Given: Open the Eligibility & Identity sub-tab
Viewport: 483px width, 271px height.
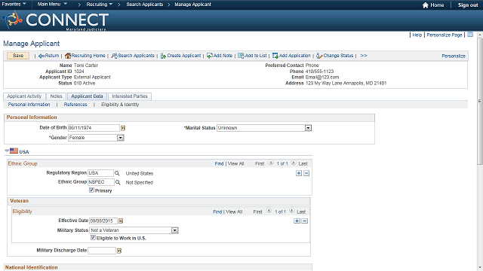Looking at the screenshot, I should 120,105.
